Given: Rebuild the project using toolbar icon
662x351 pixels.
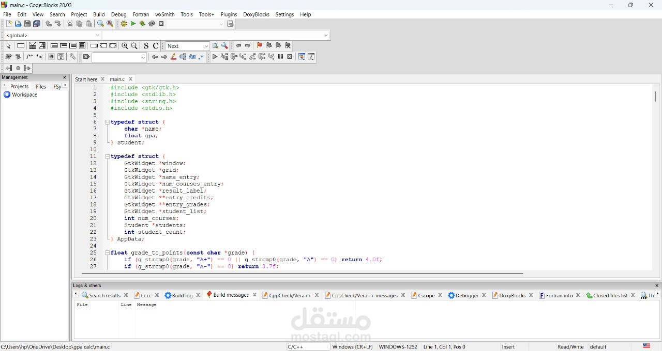Looking at the screenshot, I should click(152, 24).
